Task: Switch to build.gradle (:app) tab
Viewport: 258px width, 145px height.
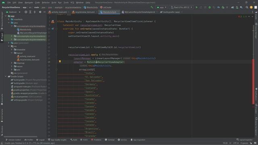Action: (x=171, y=12)
